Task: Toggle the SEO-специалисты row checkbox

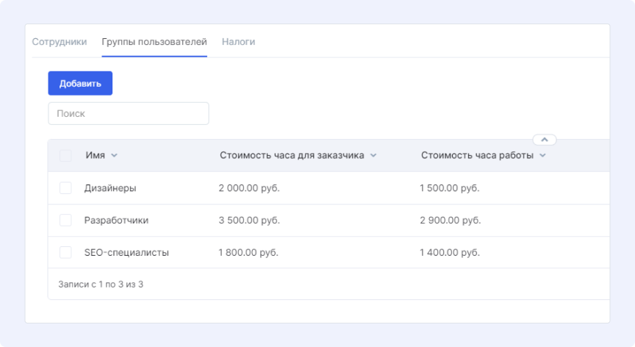Action: coord(65,252)
